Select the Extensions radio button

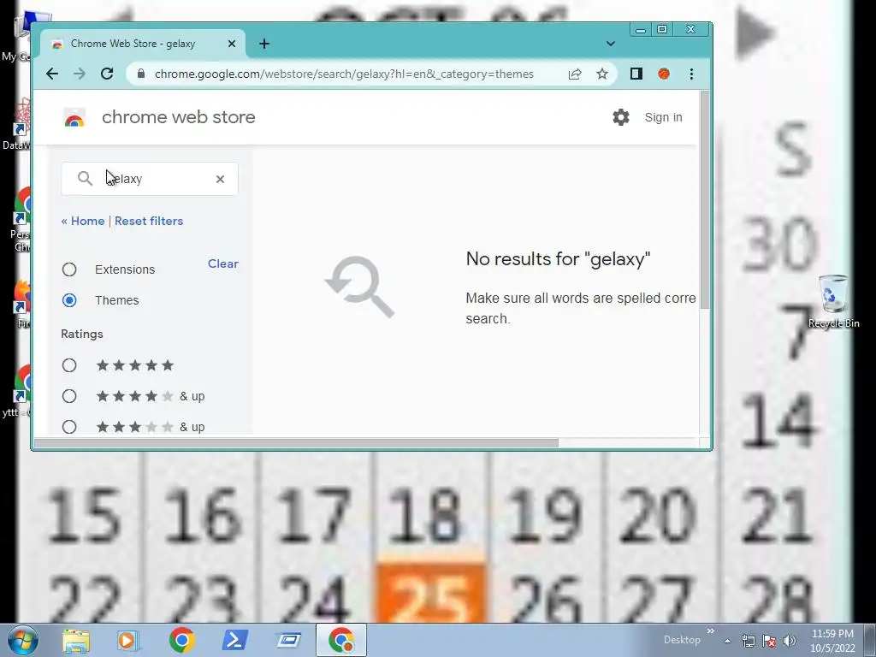point(69,269)
